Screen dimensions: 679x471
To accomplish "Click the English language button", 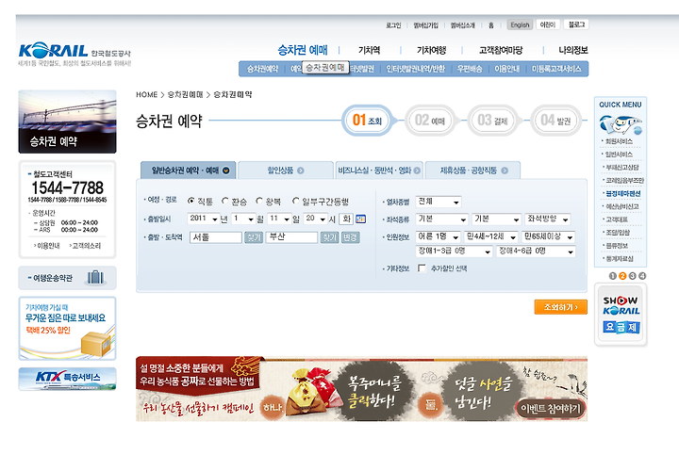I will click(x=520, y=24).
